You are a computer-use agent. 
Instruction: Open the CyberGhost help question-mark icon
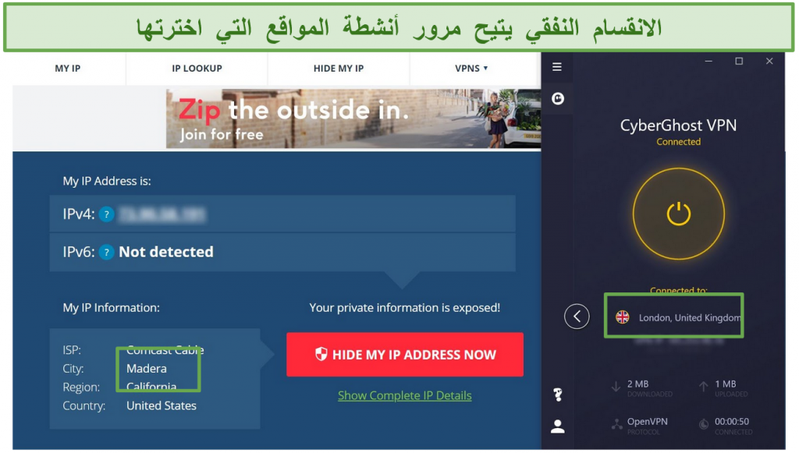click(x=558, y=395)
